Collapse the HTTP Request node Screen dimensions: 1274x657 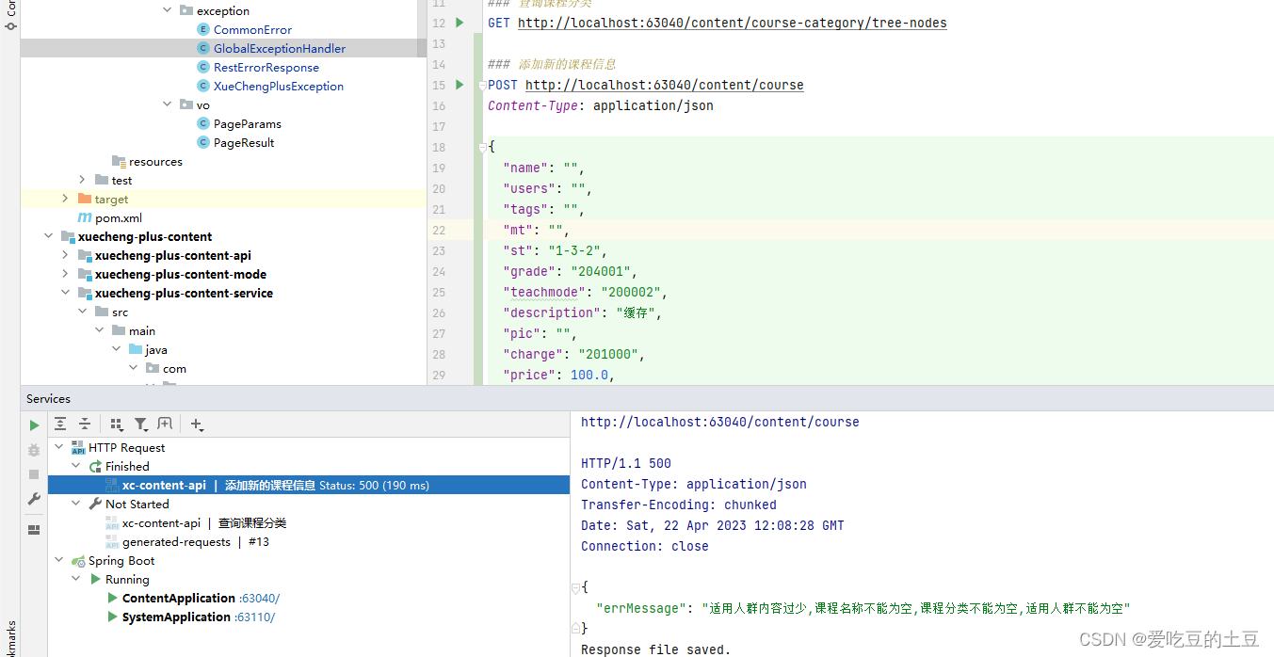(x=59, y=448)
